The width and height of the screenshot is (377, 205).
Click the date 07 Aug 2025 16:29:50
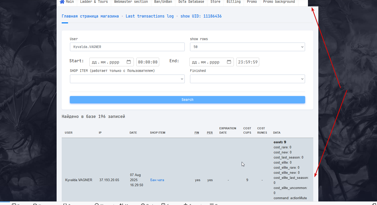pos(136,180)
